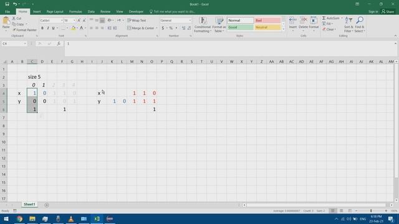Switch to the Insert tab
The image size is (399, 224).
pyautogui.click(x=37, y=12)
